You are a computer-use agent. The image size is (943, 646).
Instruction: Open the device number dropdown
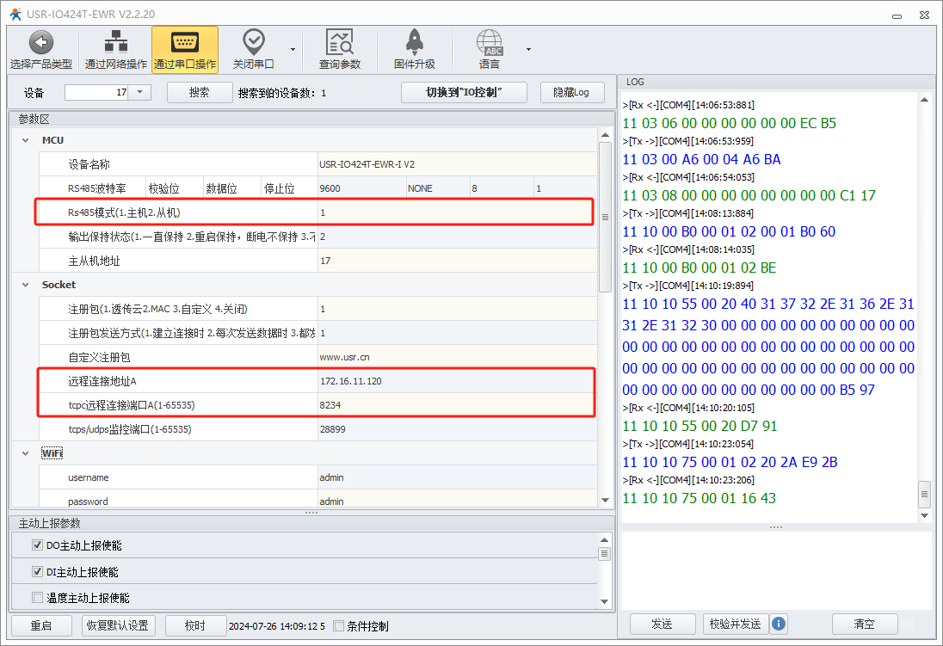point(140,92)
